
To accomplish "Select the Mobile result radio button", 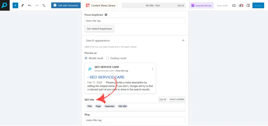I will (x=86, y=58).
